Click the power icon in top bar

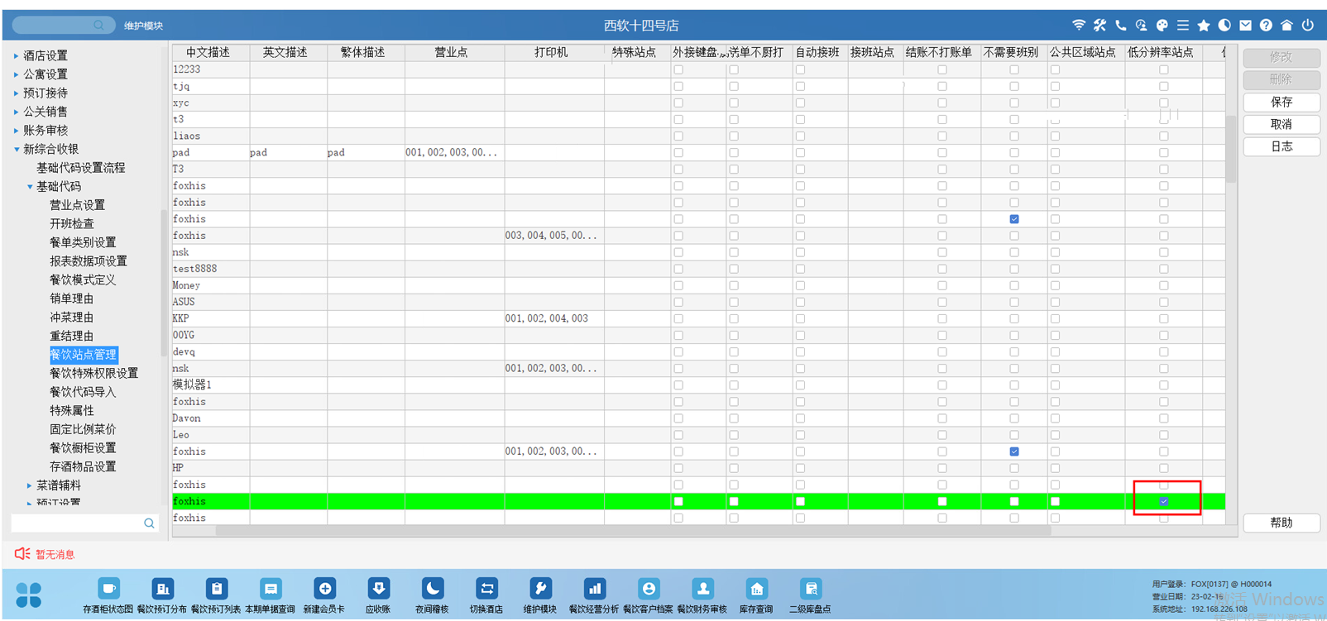pyautogui.click(x=1308, y=26)
